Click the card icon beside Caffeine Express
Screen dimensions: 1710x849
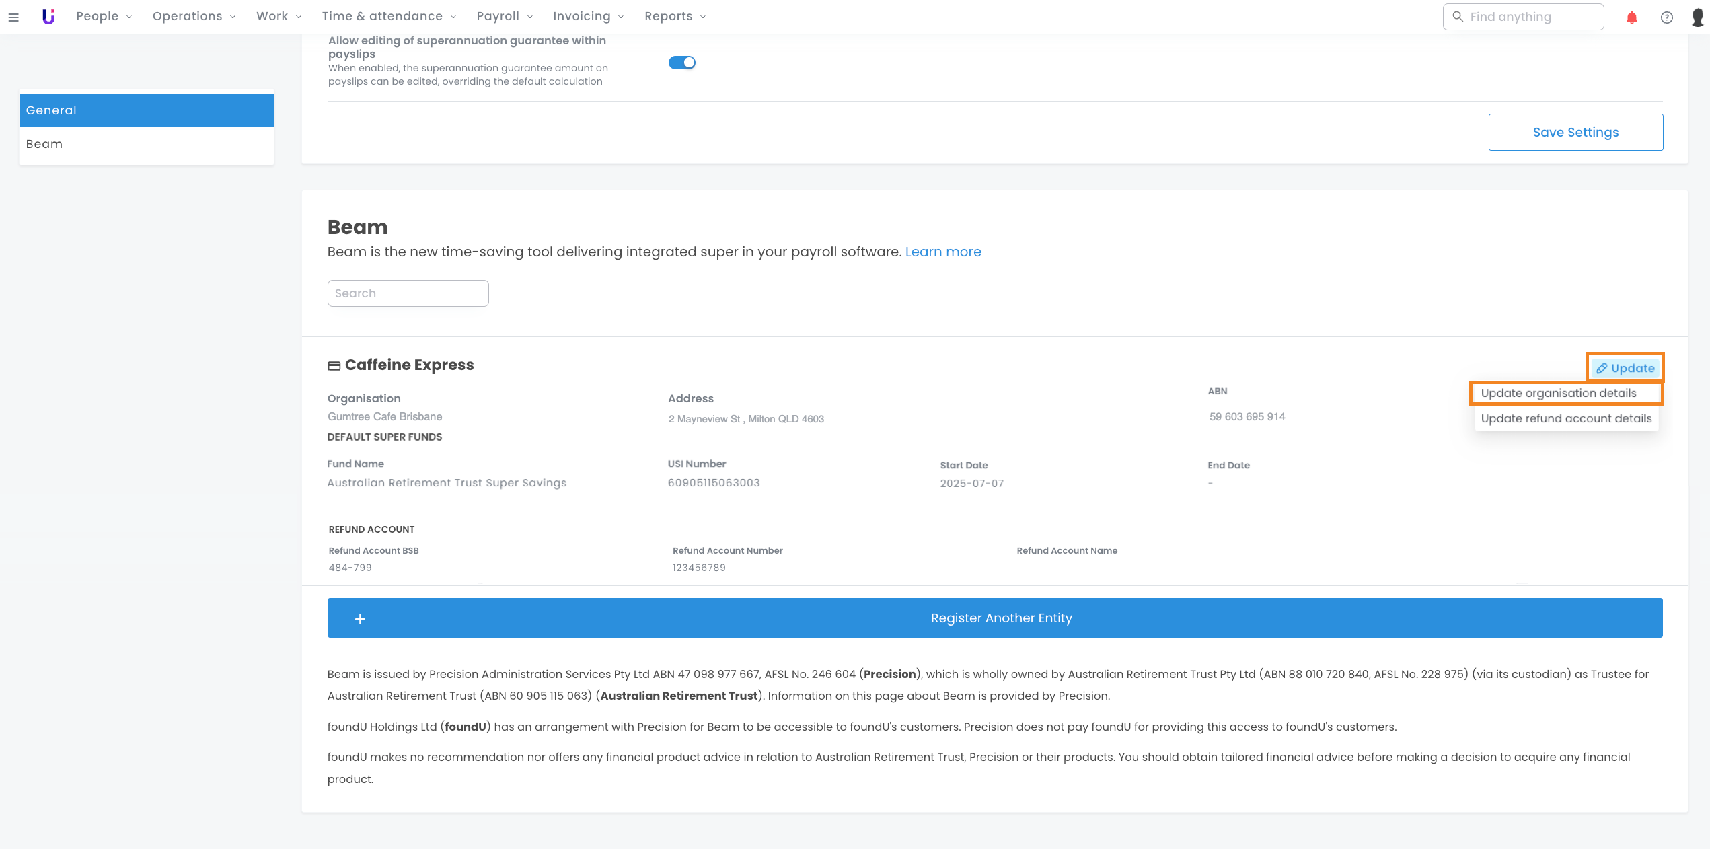pos(334,365)
